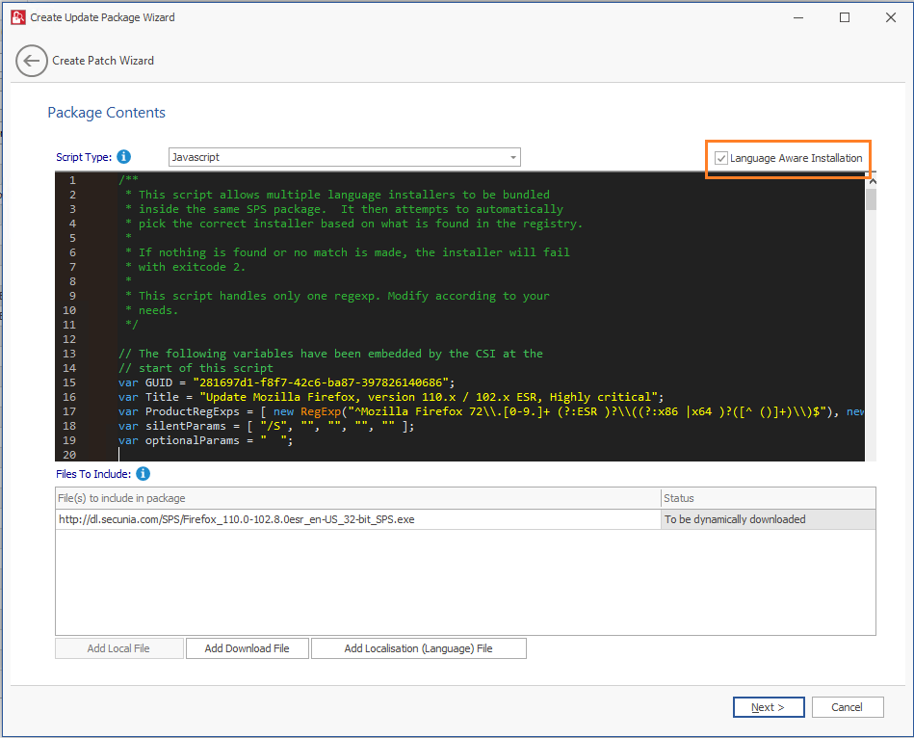914x738 pixels.
Task: Minimize the wizard window
Action: [x=798, y=17]
